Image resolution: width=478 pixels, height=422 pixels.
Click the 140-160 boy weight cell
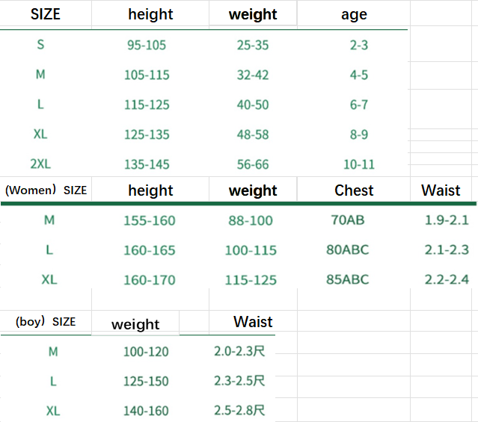[146, 411]
